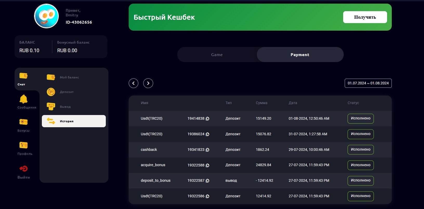Select the История menu item
The image size is (424, 209).
[74, 121]
